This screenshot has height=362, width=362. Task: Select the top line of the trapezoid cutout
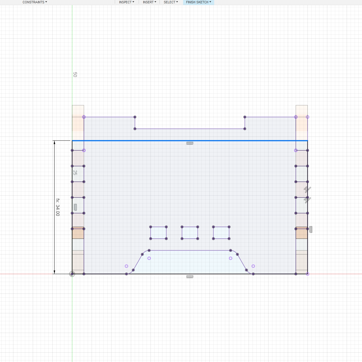click(190, 250)
